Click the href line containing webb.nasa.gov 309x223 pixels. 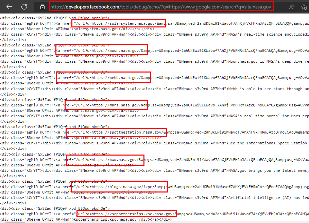pyautogui.click(x=154, y=78)
